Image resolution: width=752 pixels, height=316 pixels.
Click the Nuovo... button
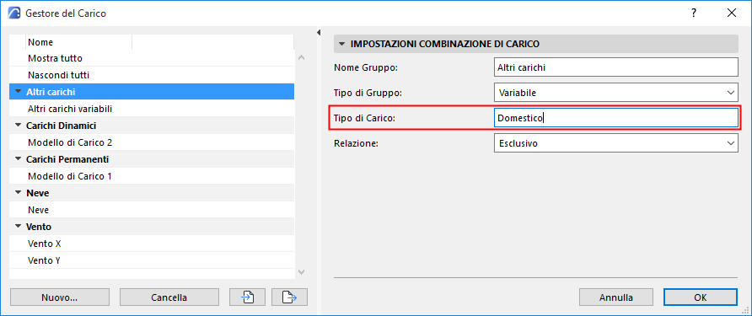pyautogui.click(x=60, y=297)
